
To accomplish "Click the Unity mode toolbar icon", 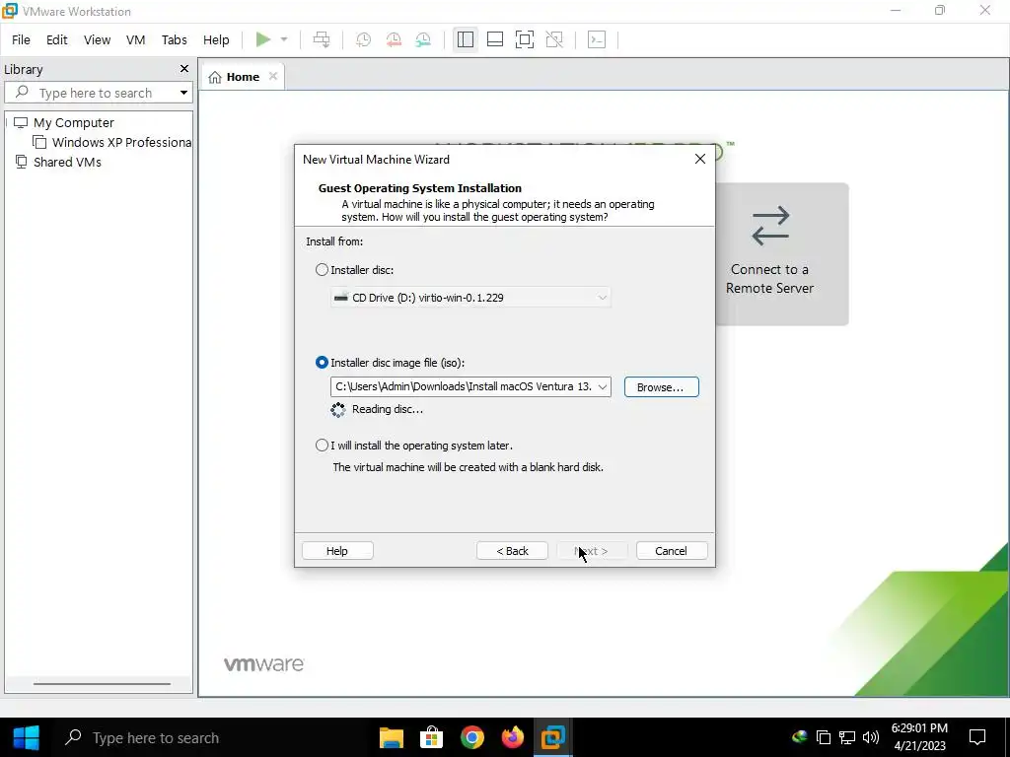I will [554, 39].
